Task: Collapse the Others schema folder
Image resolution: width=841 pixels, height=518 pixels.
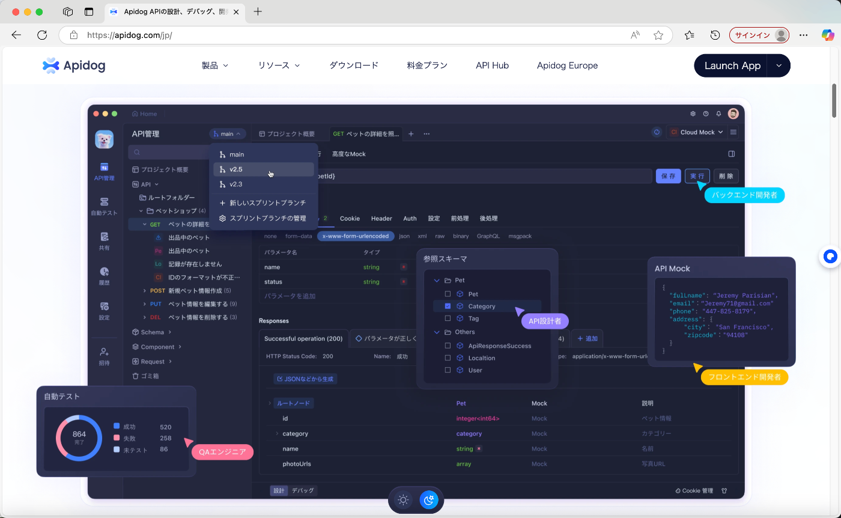Action: click(437, 332)
